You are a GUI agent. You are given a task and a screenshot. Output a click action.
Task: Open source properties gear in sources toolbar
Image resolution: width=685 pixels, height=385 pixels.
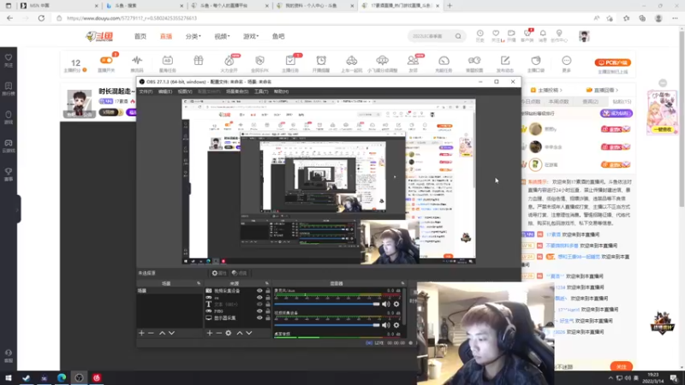pos(229,333)
